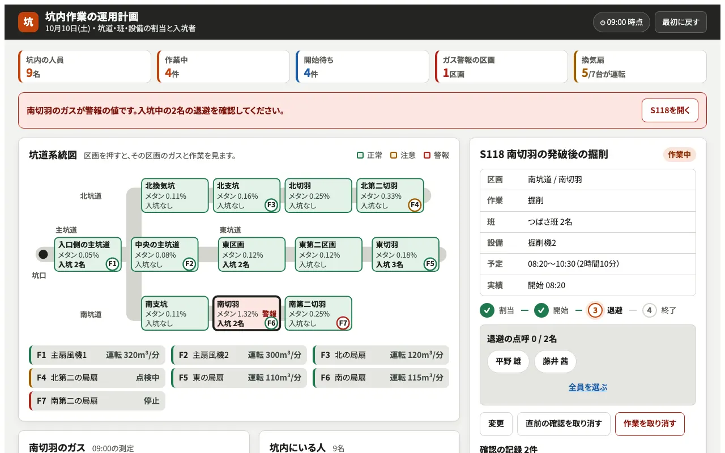Open S118 from the alert banner
725x453 pixels.
point(669,110)
